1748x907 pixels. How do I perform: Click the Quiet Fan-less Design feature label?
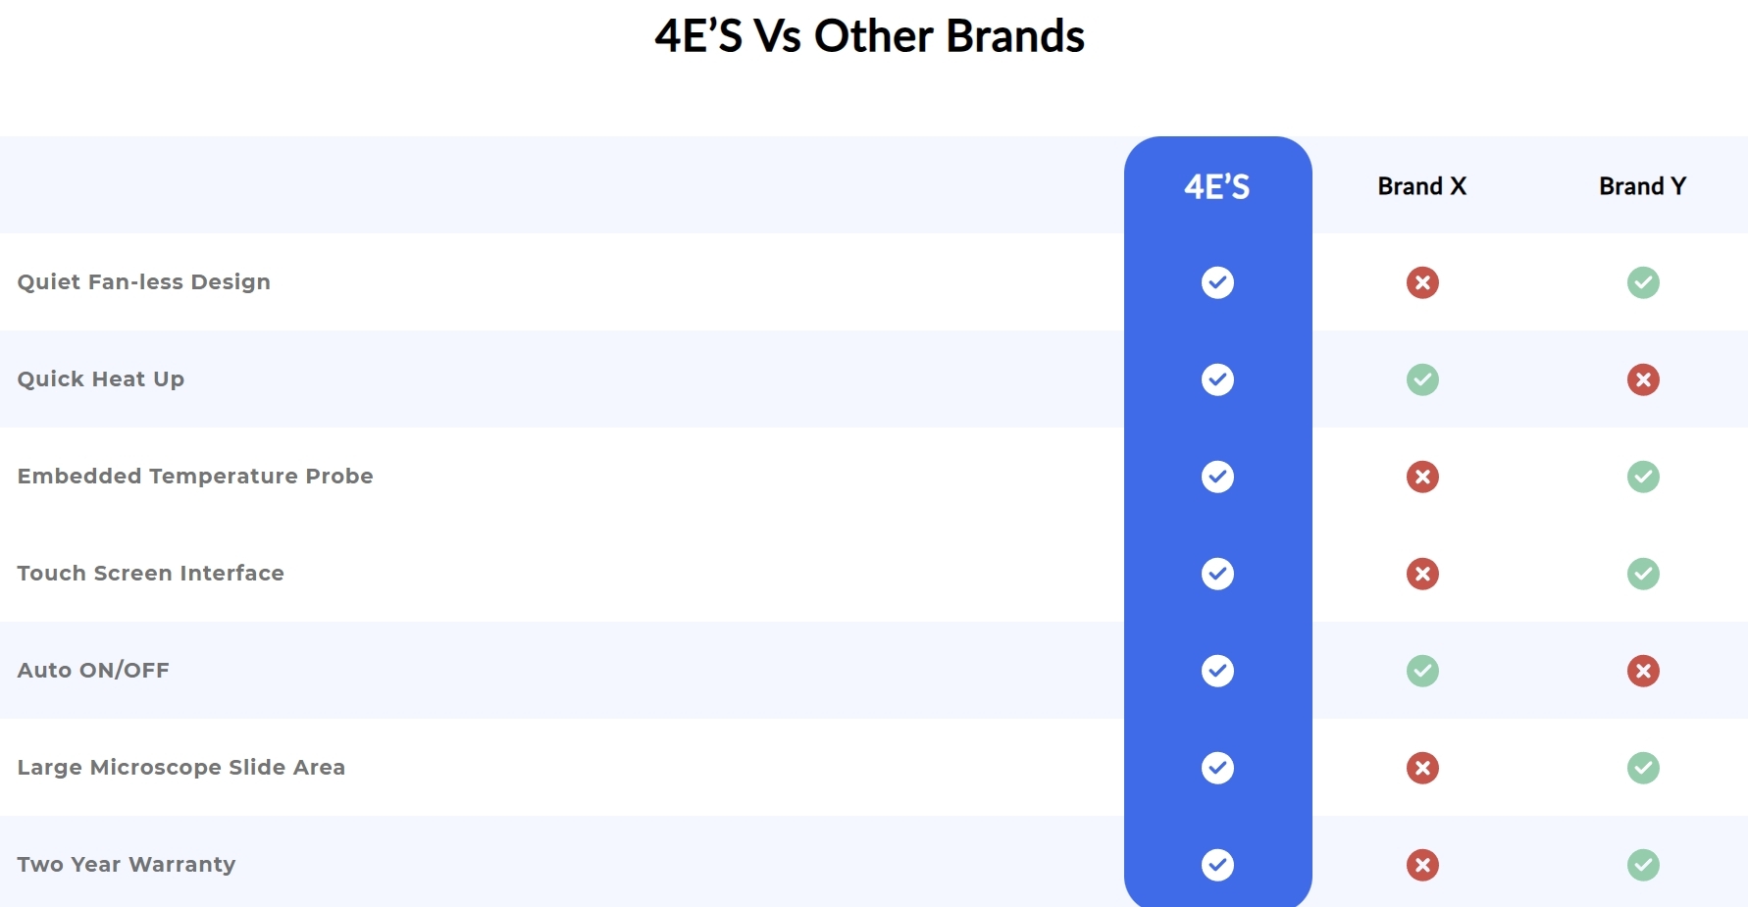coord(143,282)
